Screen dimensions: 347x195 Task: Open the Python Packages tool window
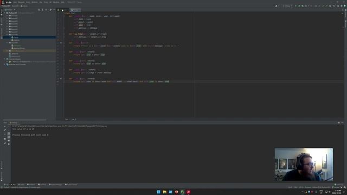55,185
